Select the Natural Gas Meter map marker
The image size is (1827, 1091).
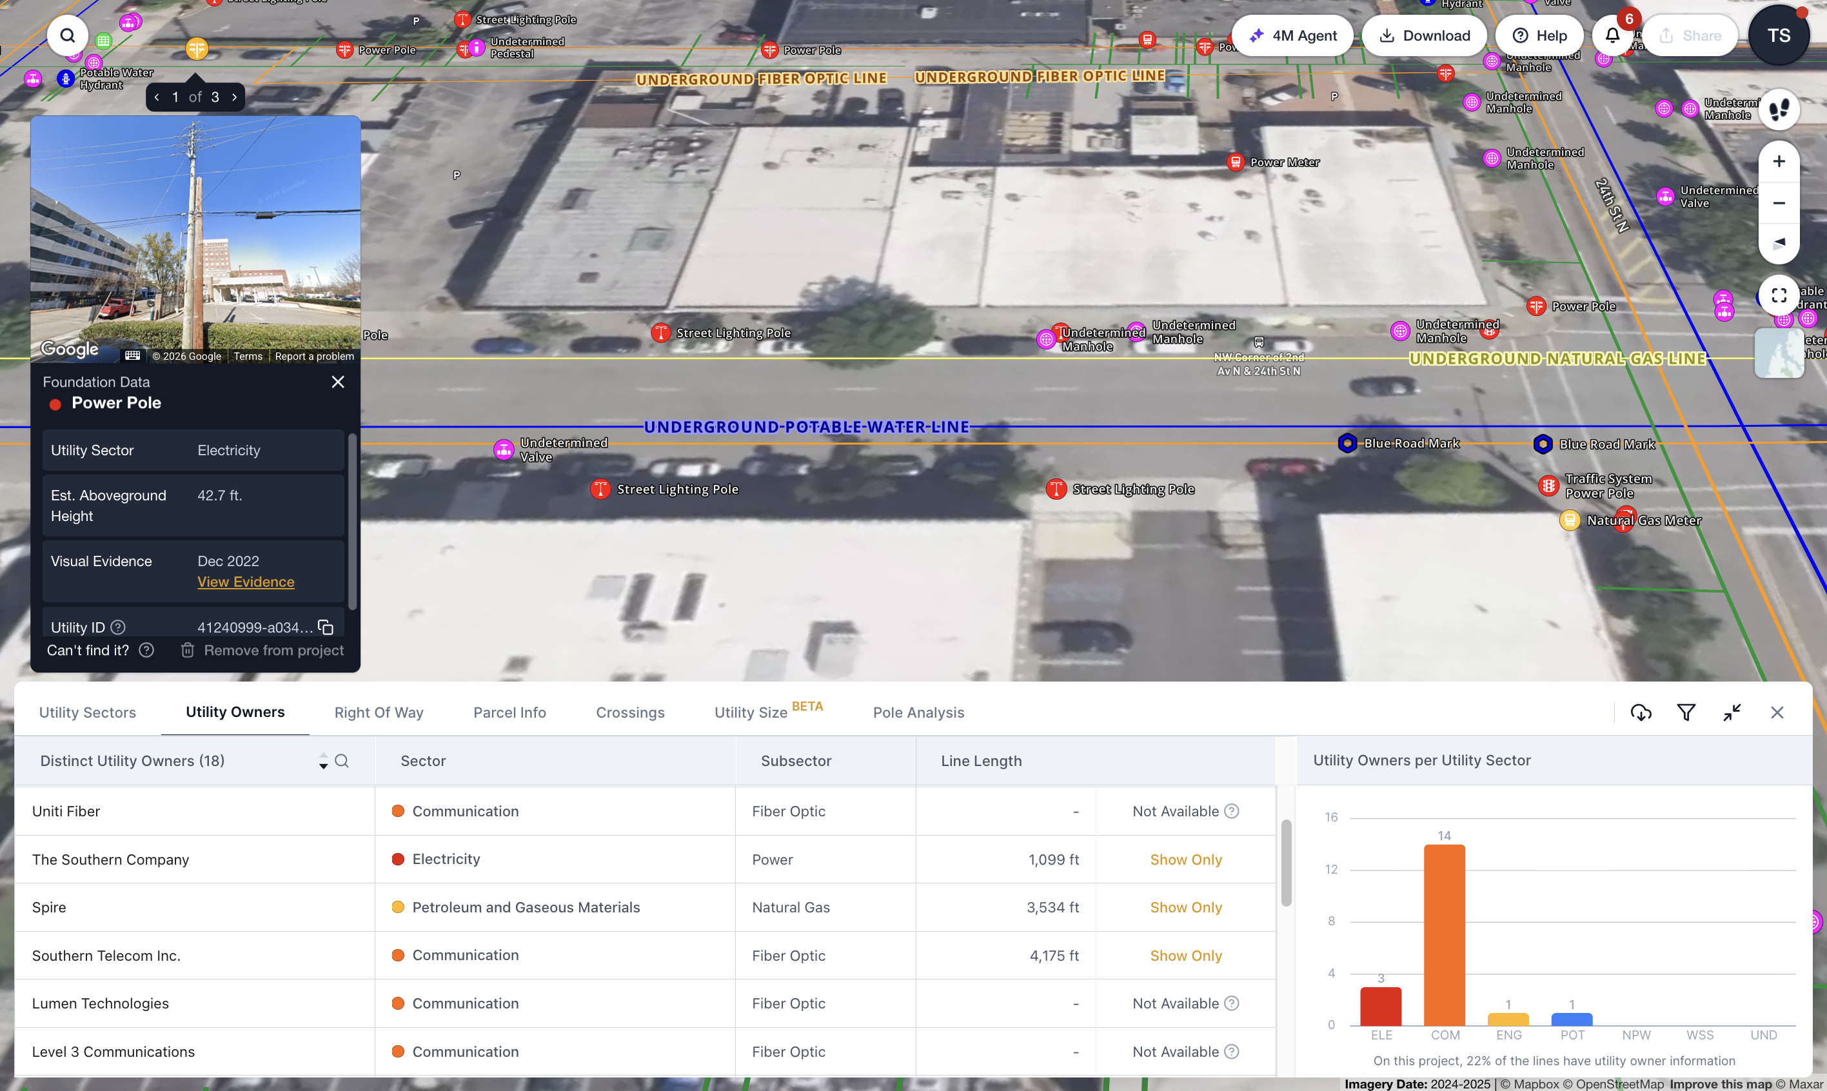pos(1570,520)
